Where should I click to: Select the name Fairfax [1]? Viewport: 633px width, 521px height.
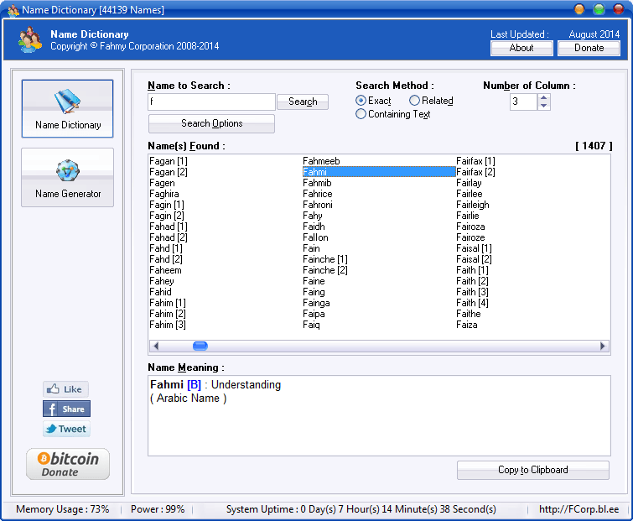pyautogui.click(x=475, y=161)
